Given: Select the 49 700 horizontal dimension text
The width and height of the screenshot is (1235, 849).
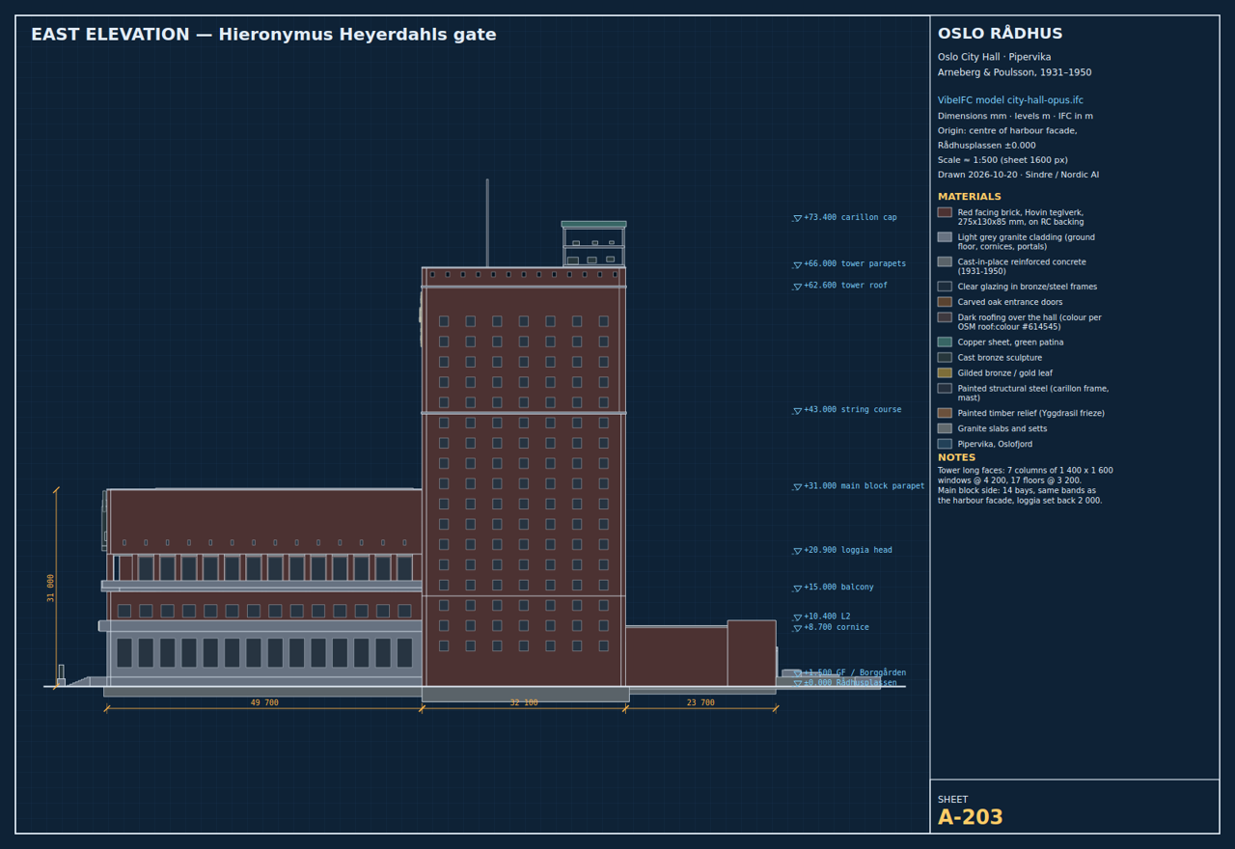Looking at the screenshot, I should (x=264, y=703).
